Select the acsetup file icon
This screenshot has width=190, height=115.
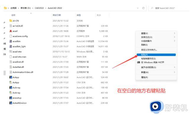pos(11,98)
